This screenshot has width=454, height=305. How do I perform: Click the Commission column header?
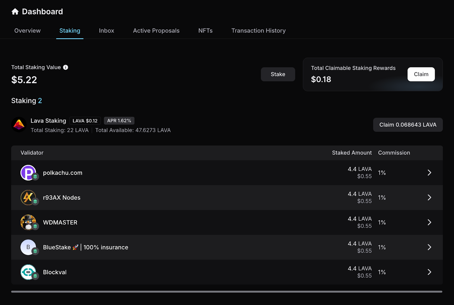pyautogui.click(x=394, y=153)
